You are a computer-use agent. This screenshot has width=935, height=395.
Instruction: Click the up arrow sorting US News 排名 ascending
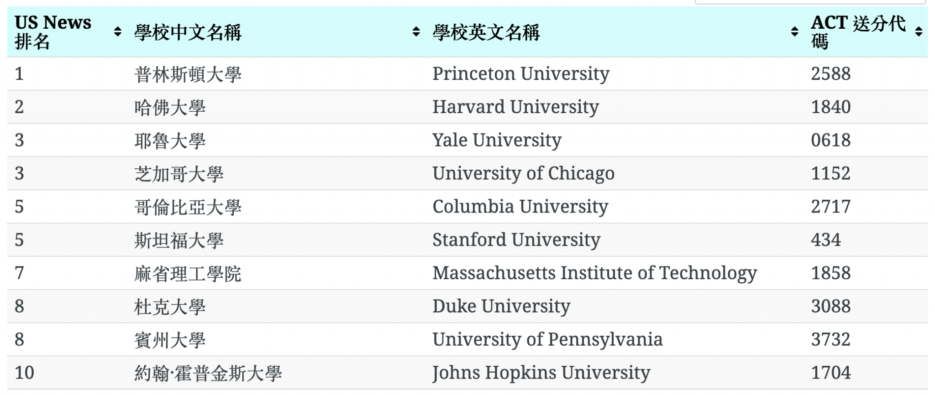tap(118, 27)
